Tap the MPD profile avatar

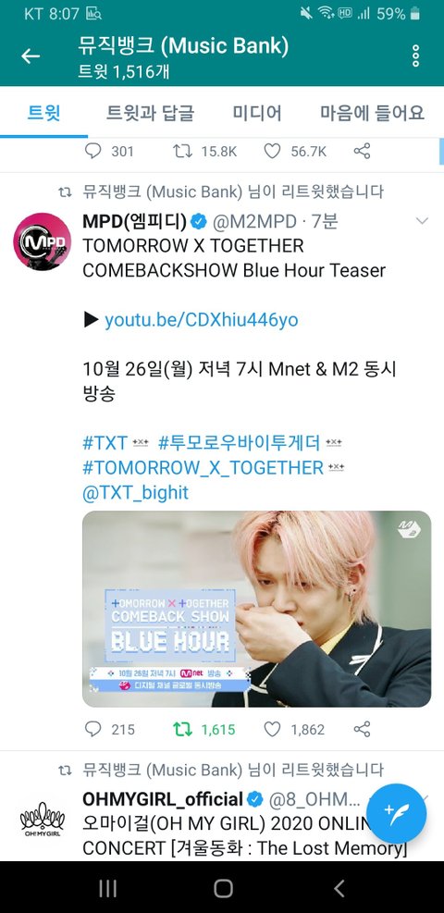tap(43, 241)
